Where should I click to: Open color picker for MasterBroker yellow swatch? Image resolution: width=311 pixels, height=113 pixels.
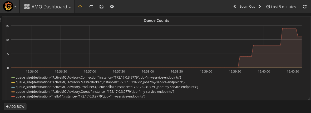click(x=13, y=82)
